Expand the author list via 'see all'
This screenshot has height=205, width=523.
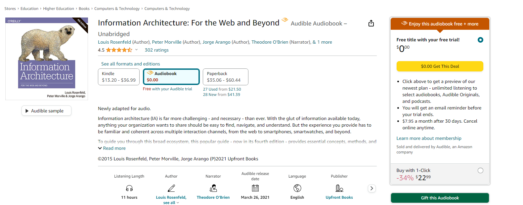coord(171,203)
